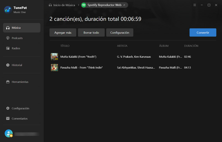This screenshot has height=142, width=222.
Task: Click the TunePat logo icon
Action: (x=8, y=10)
